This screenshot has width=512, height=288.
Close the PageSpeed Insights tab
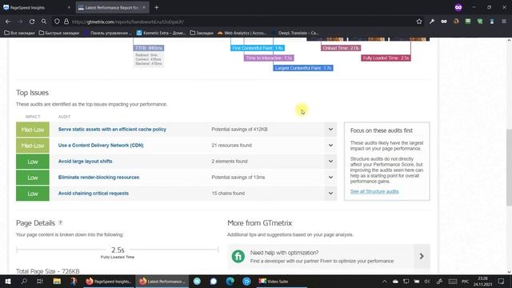click(69, 7)
